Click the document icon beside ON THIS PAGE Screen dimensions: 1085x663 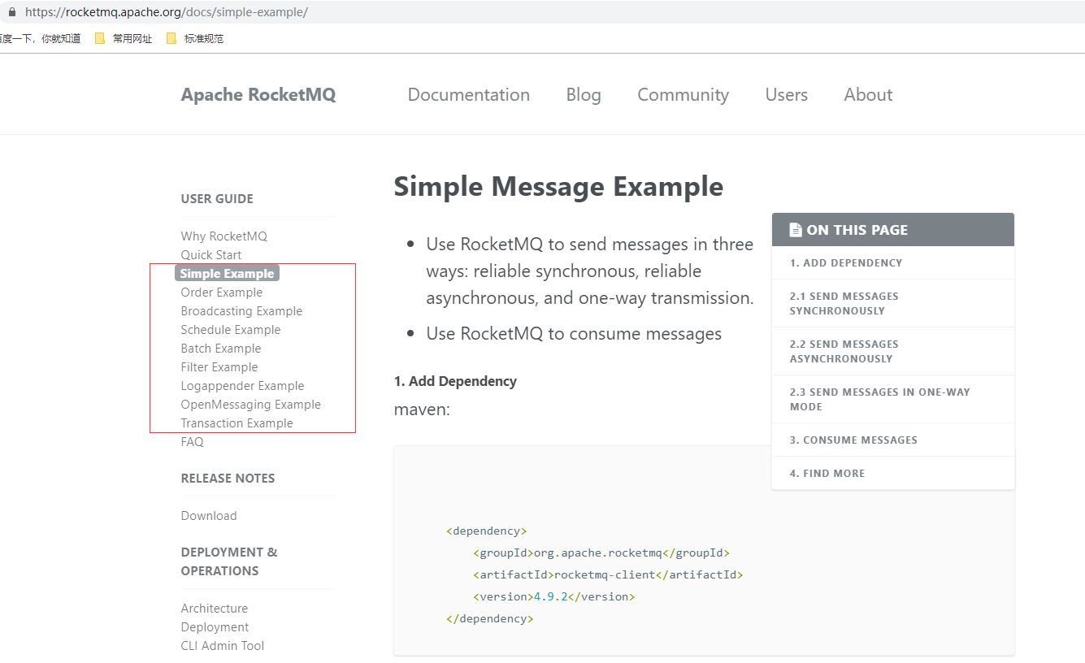point(796,230)
